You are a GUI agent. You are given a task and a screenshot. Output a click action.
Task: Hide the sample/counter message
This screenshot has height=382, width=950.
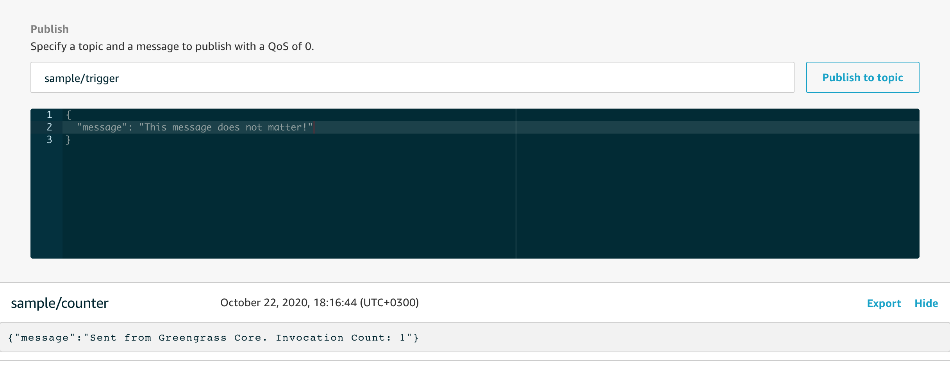[x=926, y=303]
